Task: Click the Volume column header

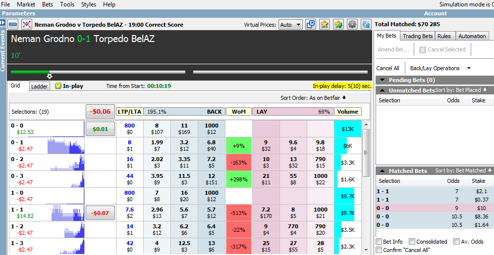Action: tap(348, 112)
